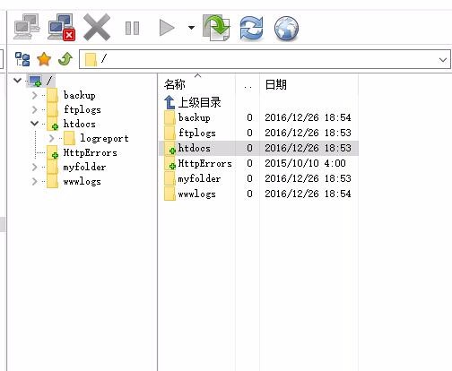Screen dimensions: 452x371
Task: Select myfolder in the folder tree
Action: tap(84, 167)
